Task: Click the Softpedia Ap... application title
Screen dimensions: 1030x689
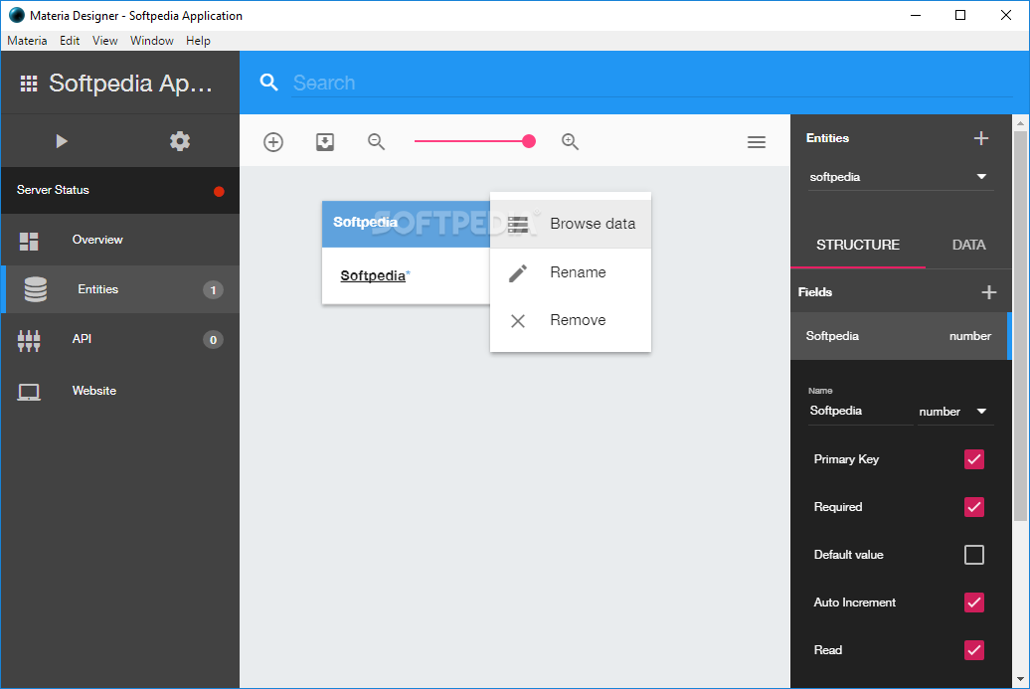Action: 130,84
